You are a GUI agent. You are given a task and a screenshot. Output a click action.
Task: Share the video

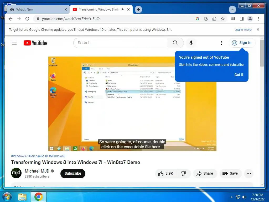[x=205, y=174]
